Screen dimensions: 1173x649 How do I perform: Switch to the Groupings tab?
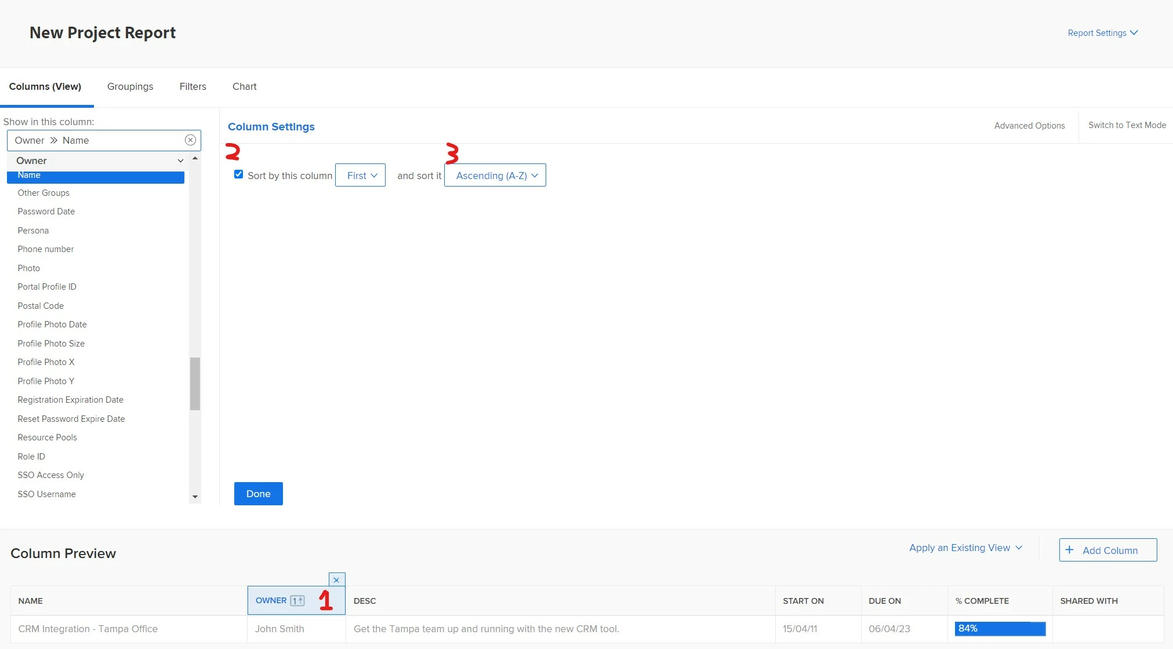[130, 86]
